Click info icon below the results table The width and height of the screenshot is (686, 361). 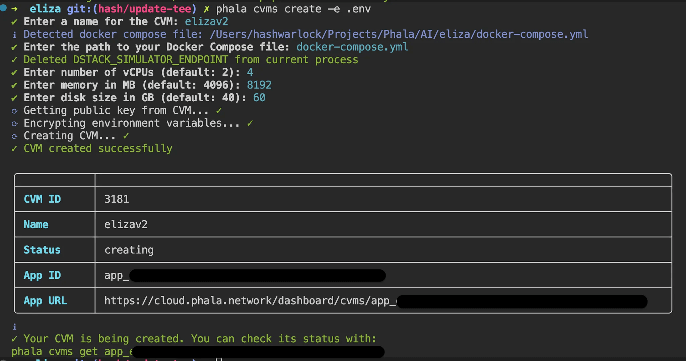pos(14,327)
